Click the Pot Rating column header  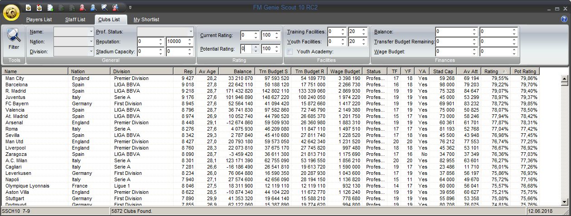(524, 71)
